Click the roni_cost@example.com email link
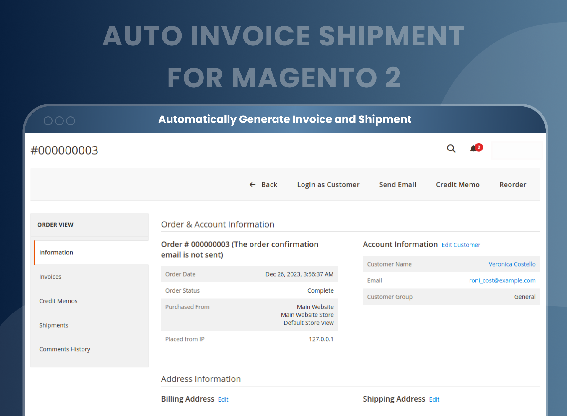Viewport: 567px width, 416px height. click(x=502, y=280)
